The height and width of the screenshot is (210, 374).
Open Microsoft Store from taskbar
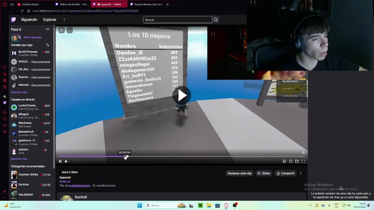pyautogui.click(x=217, y=205)
